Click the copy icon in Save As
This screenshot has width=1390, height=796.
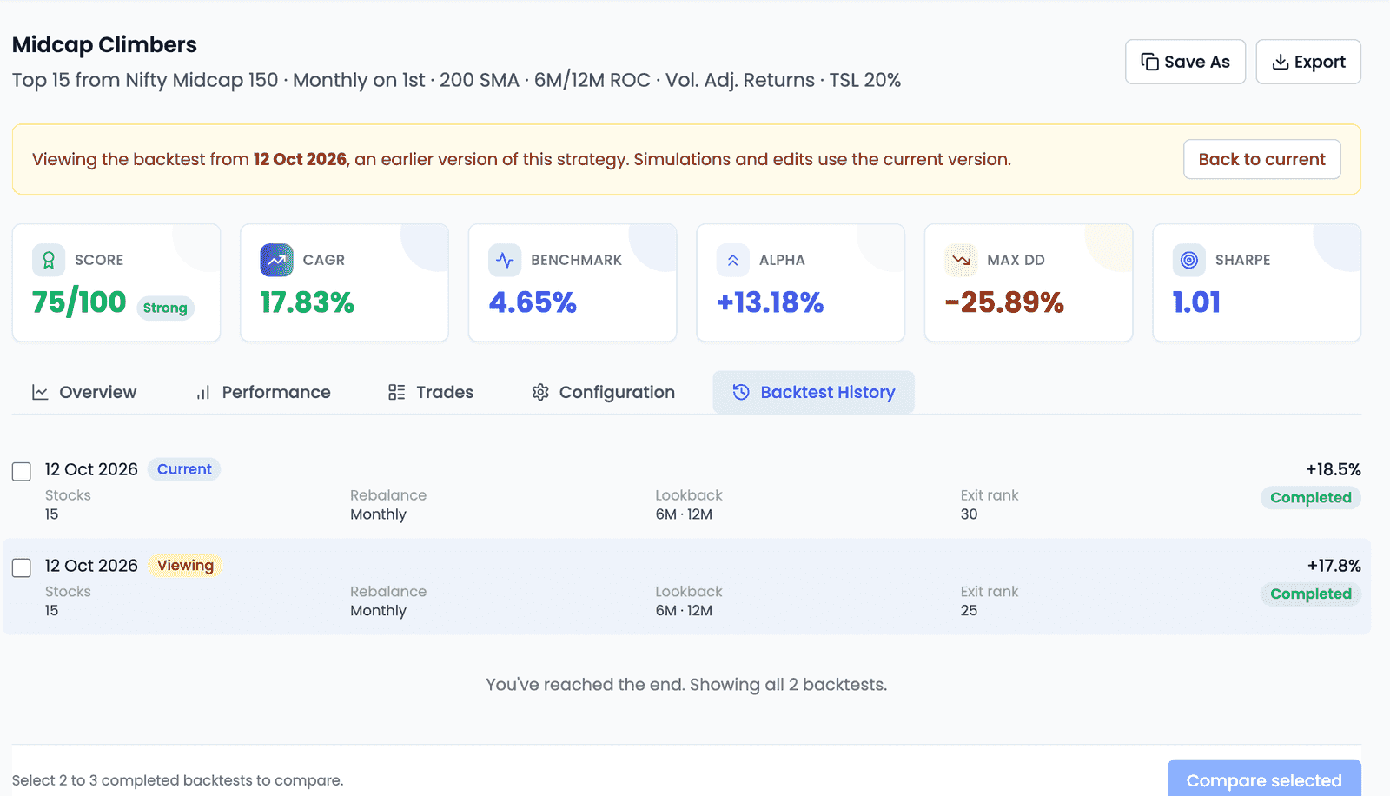[1149, 62]
